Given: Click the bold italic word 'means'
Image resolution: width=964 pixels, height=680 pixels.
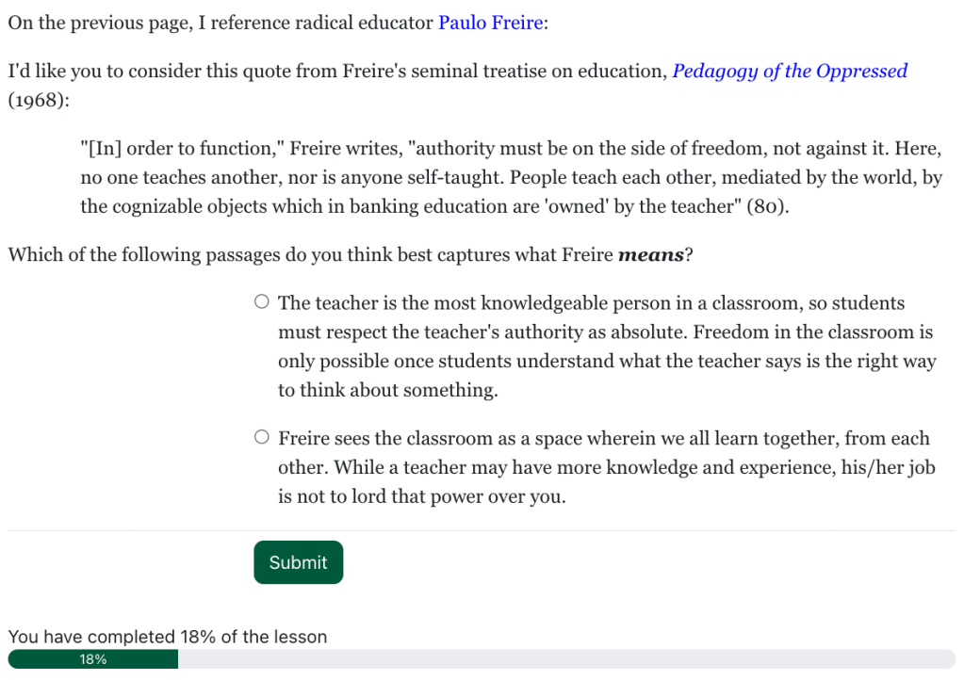Looking at the screenshot, I should (x=650, y=255).
